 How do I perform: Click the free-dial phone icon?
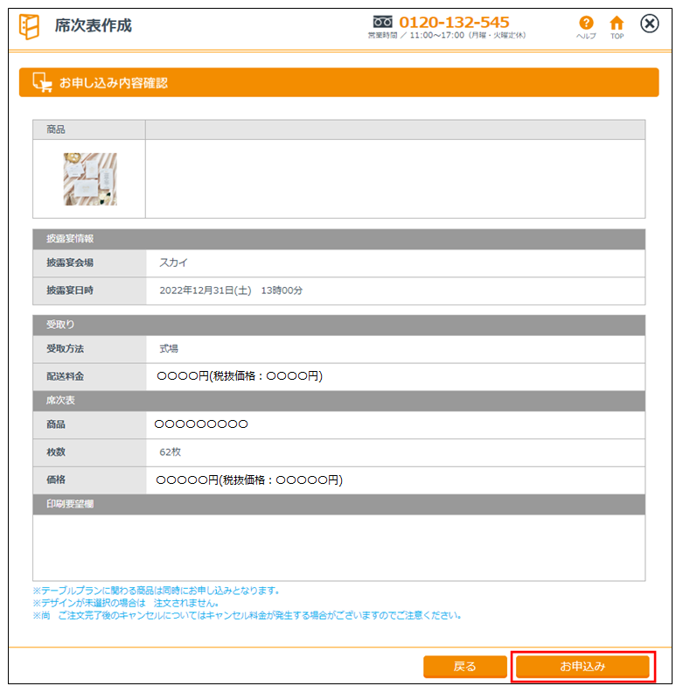pos(383,22)
